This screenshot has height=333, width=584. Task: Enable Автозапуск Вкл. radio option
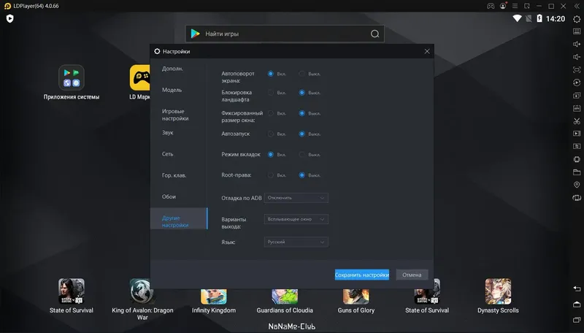tap(271, 134)
